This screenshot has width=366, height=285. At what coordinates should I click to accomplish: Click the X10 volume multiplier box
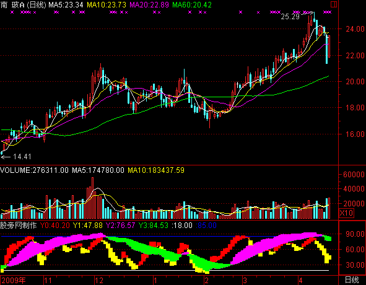tap(346, 213)
